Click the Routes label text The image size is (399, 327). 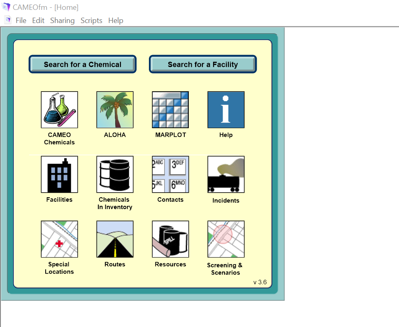tap(115, 264)
